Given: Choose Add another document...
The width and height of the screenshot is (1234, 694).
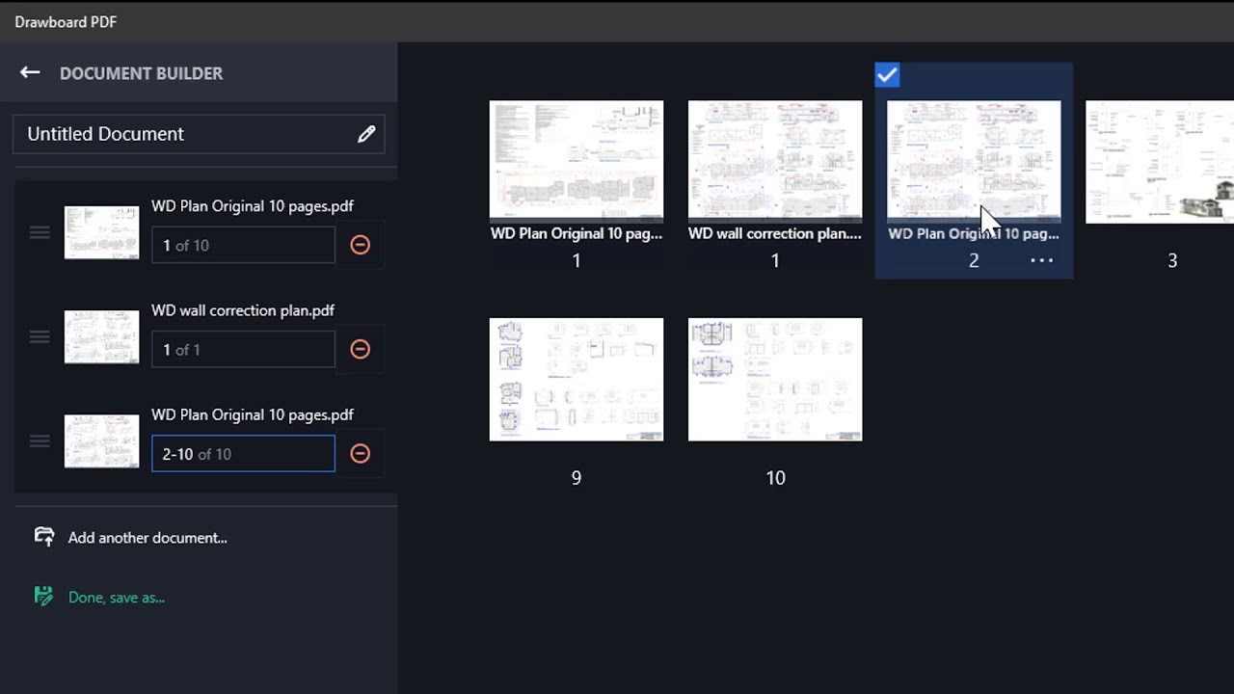Looking at the screenshot, I should point(148,538).
